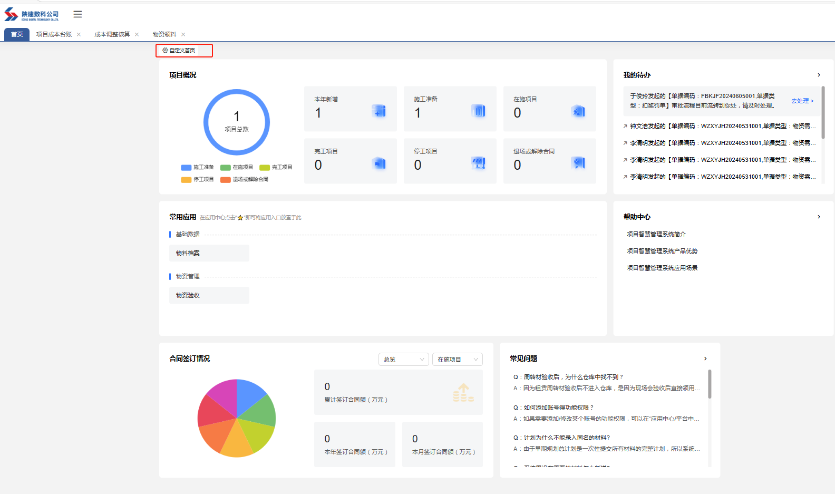Click the hamburger menu icon
Screen dimensions: 835x494
(77, 14)
